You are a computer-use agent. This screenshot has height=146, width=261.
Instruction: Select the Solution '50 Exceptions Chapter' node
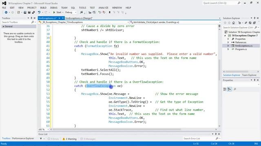[242, 32]
